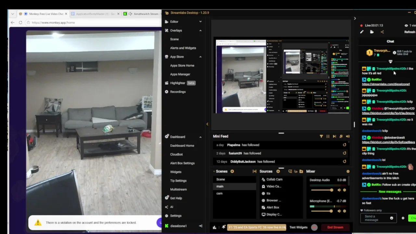Open Desktop Audio source settings gear

345,190
